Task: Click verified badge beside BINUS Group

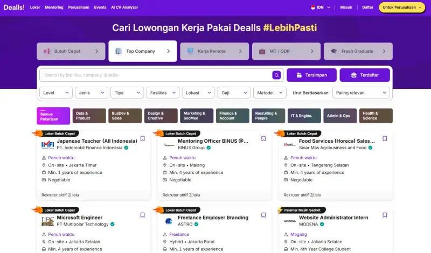Action: pos(208,147)
